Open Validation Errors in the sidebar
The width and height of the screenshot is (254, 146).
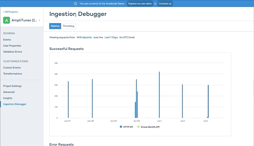click(12, 52)
